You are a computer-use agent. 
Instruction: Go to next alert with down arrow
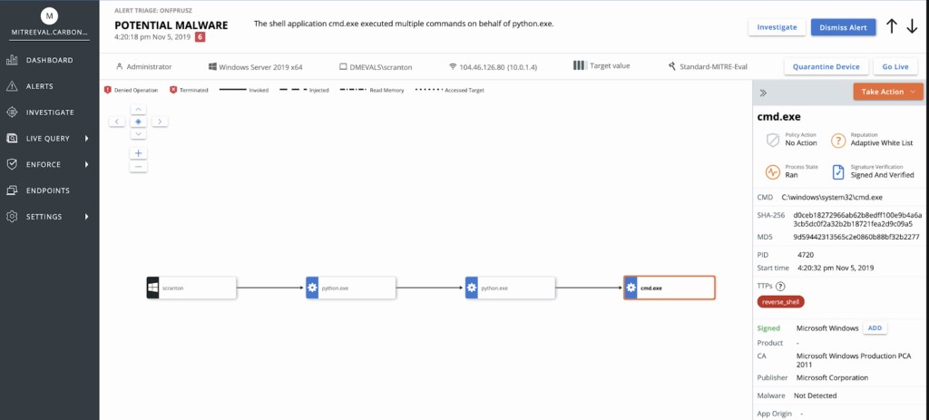[x=912, y=26]
